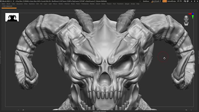Click the head camera view indicator
Viewport: 199px width, 112px height.
coord(186,20)
